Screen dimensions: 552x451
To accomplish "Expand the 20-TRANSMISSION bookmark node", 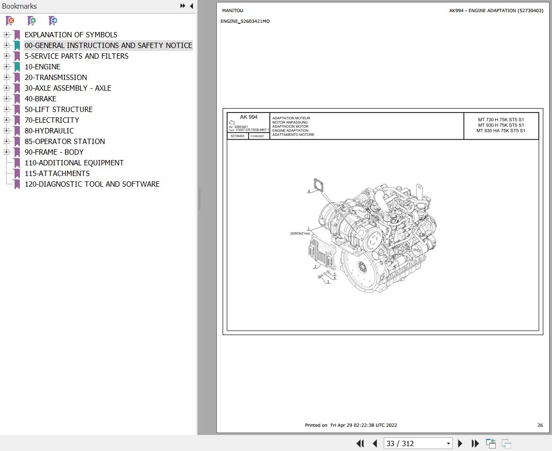I will [x=6, y=78].
